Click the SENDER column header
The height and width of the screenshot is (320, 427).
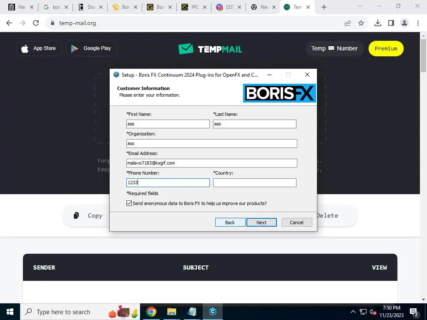point(44,267)
